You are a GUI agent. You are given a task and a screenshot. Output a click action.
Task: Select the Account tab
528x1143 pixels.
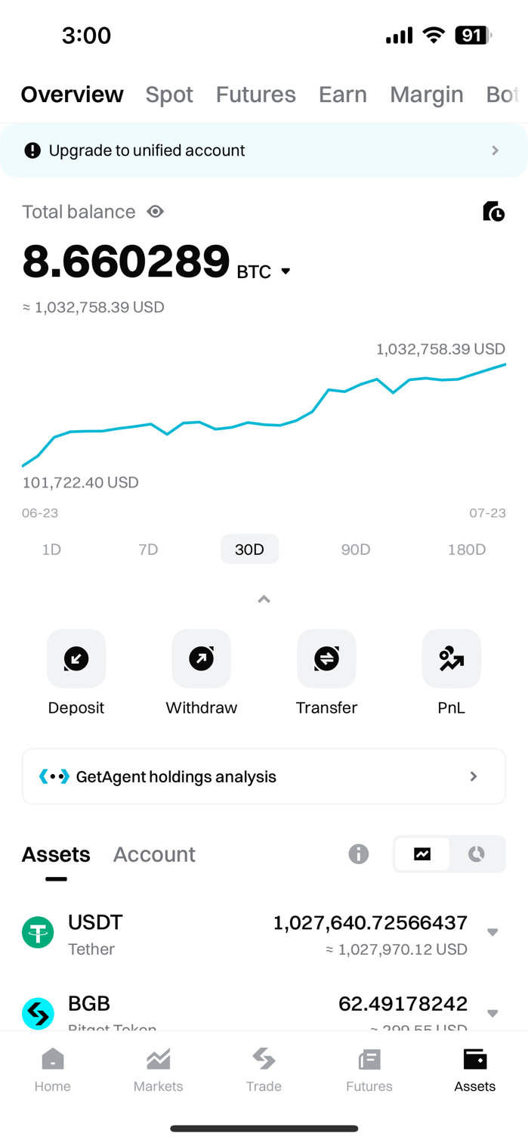(x=154, y=854)
